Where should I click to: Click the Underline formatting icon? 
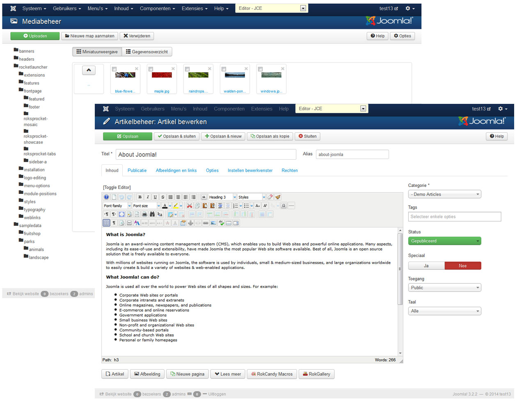click(155, 197)
